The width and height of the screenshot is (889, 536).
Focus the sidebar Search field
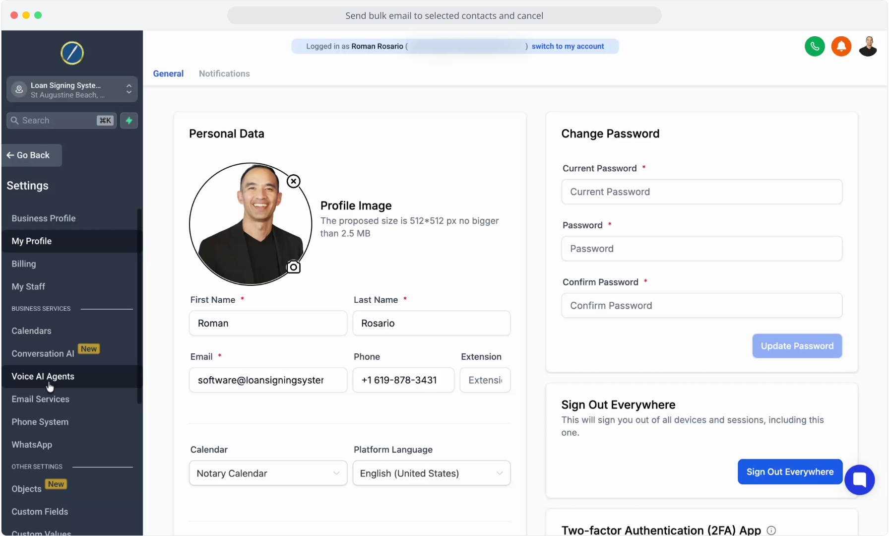62,121
